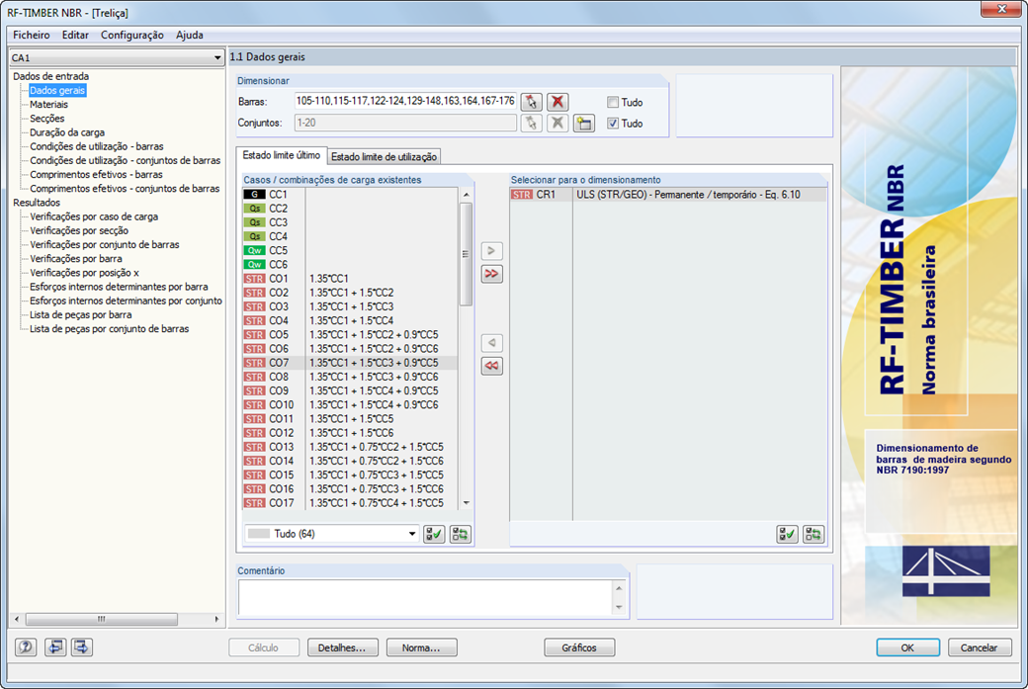Open the Editar menu
This screenshot has height=689, width=1028.
pyautogui.click(x=75, y=35)
